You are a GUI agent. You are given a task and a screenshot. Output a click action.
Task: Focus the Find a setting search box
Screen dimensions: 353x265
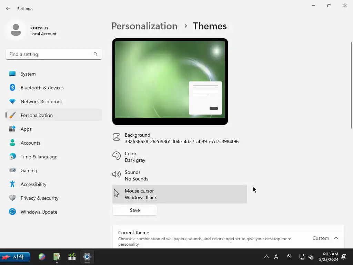tap(53, 54)
